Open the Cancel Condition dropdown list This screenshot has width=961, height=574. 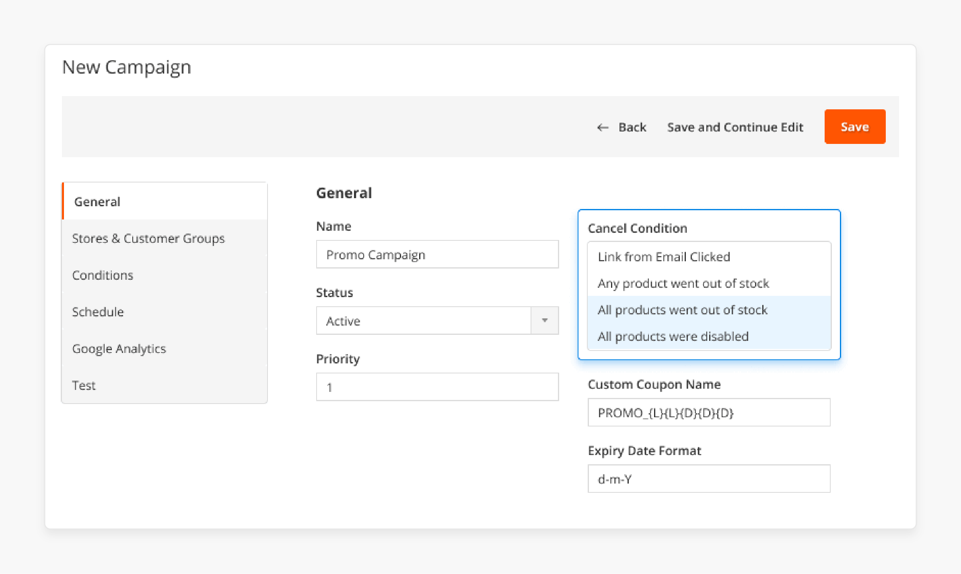point(710,296)
